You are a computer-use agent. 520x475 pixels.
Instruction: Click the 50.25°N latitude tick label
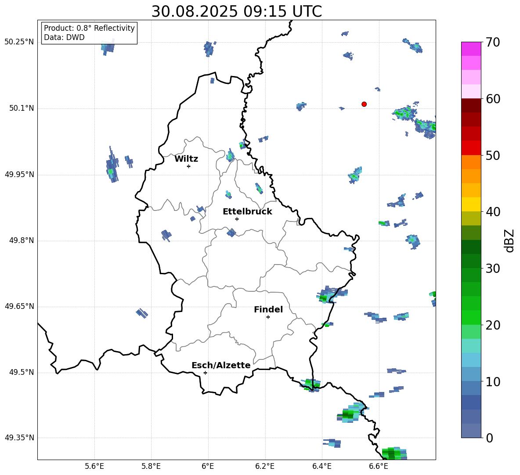tap(19, 42)
